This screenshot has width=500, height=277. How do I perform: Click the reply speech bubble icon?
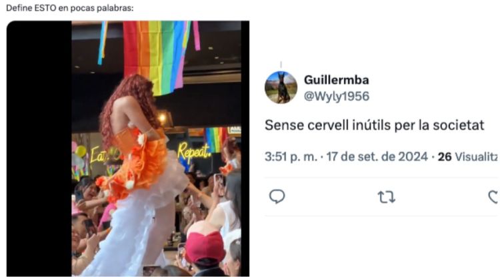(277, 196)
